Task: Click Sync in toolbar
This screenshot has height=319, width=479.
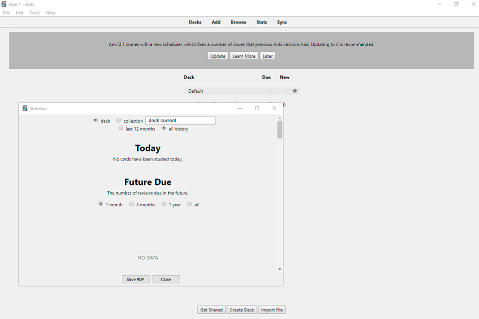Action: tap(282, 22)
